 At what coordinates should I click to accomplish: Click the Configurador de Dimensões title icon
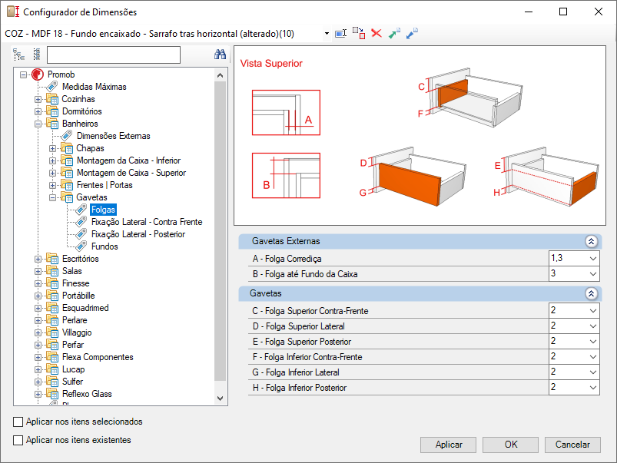click(13, 12)
